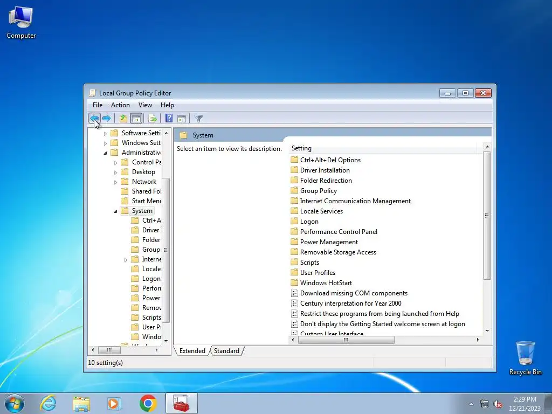Toggle Show/Hide Console Tree toolbar icon
The height and width of the screenshot is (414, 552).
(136, 118)
